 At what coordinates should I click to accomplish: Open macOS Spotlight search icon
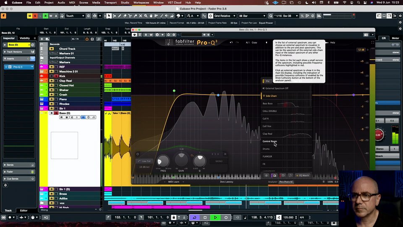pyautogui.click(x=358, y=3)
